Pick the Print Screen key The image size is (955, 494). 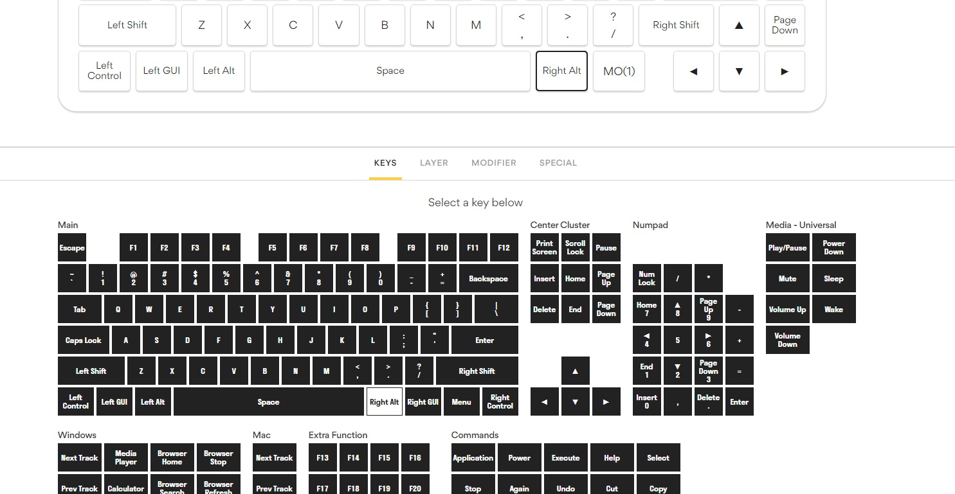pyautogui.click(x=545, y=248)
